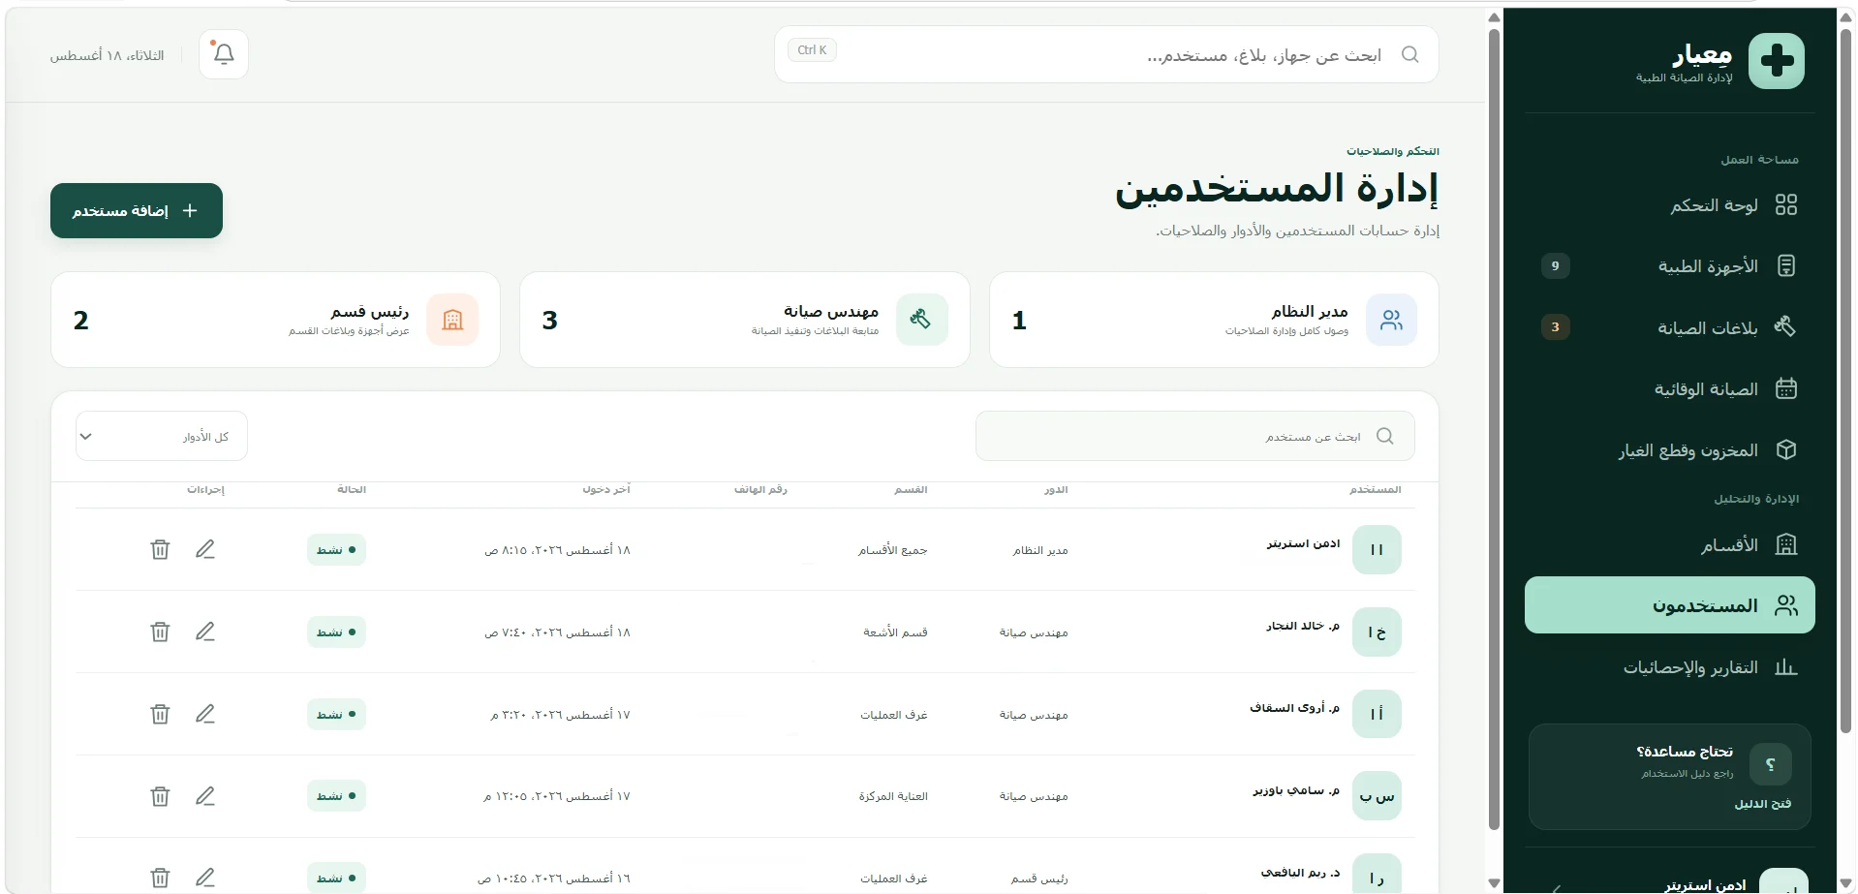Click the notifications bell icon

tap(224, 54)
